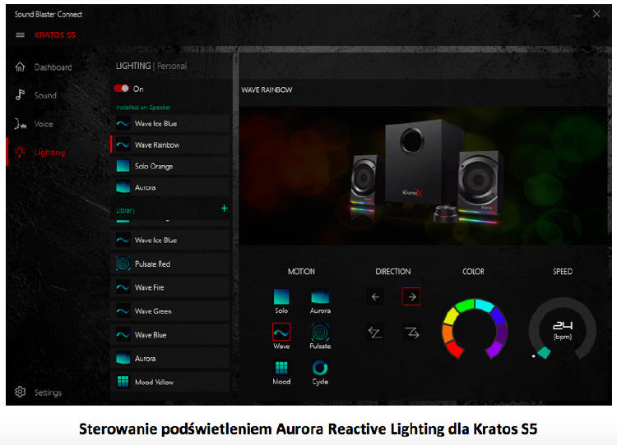The width and height of the screenshot is (617, 445).
Task: Pick purple on the color wheel
Action: 494,348
